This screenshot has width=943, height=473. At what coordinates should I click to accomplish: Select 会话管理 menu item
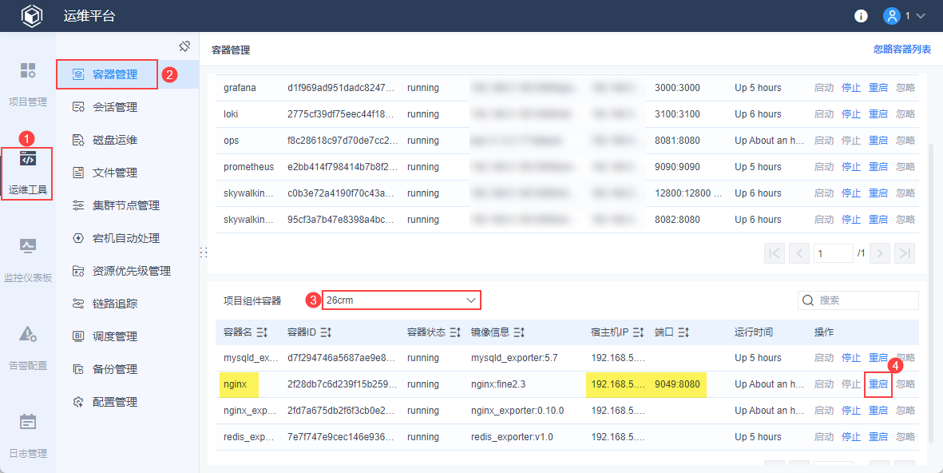point(115,107)
